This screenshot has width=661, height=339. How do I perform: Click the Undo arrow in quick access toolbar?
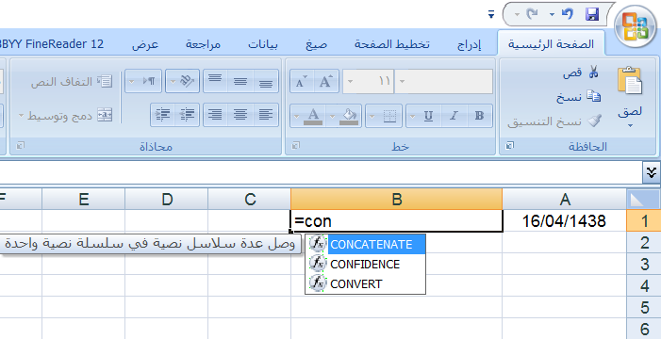pyautogui.click(x=568, y=14)
